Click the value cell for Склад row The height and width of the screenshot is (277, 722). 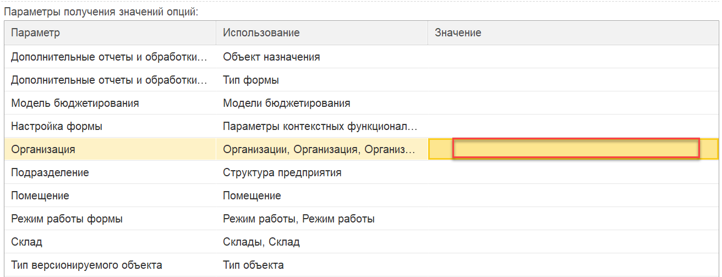coord(573,242)
